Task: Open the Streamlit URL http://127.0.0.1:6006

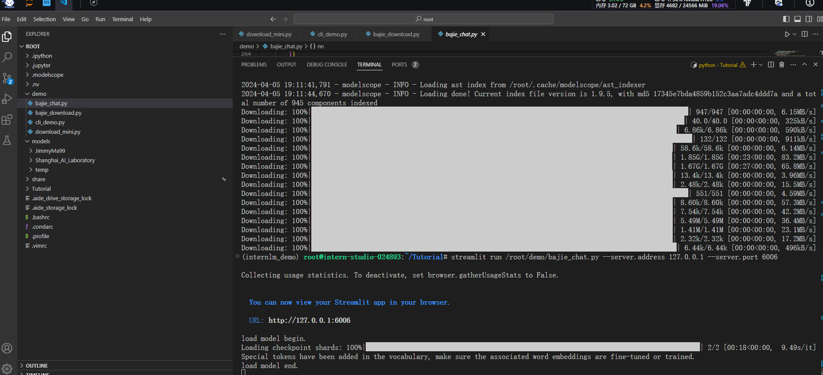Action: (x=309, y=320)
